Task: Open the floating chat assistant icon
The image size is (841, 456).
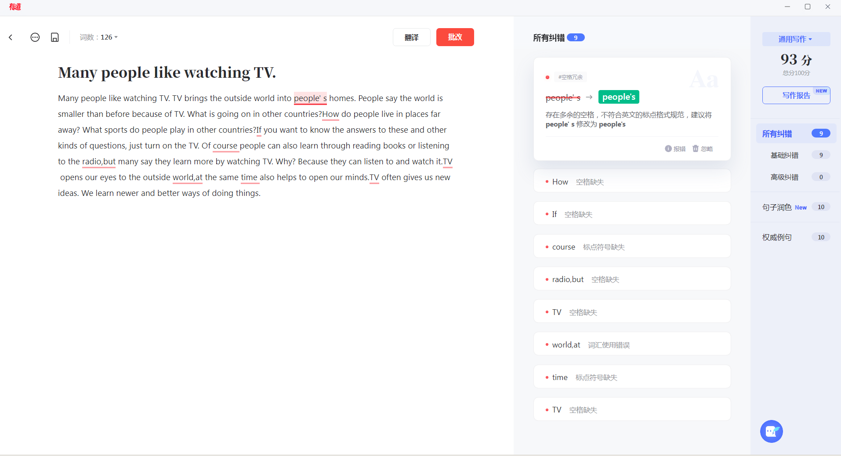Action: (x=771, y=431)
